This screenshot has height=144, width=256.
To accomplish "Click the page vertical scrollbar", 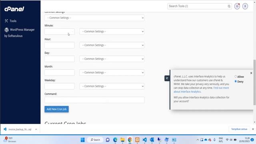I will pos(254,82).
